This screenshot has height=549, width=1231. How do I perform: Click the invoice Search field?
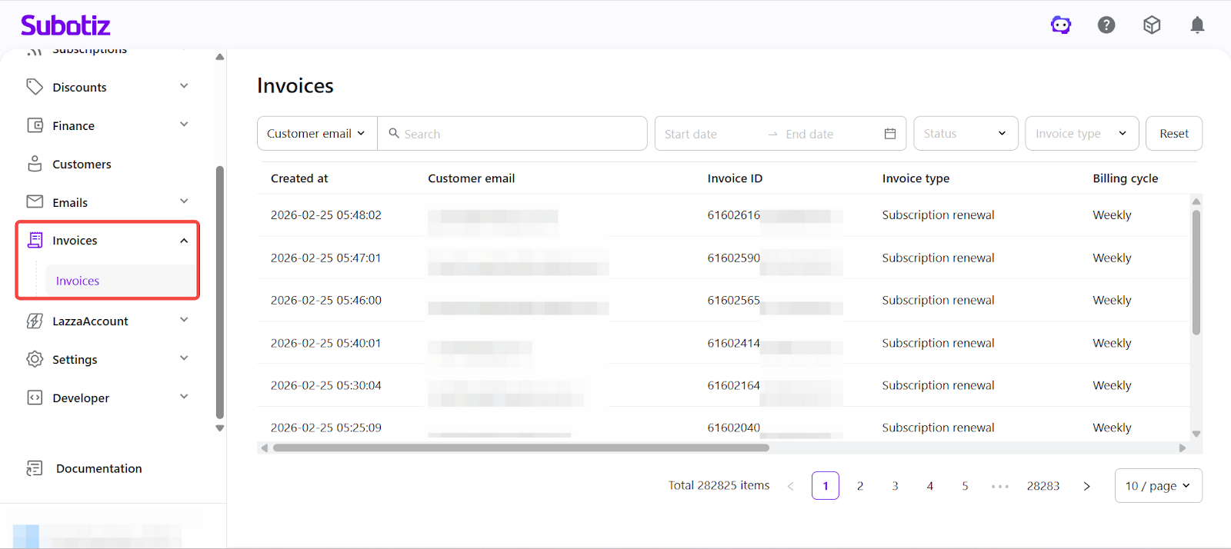519,134
